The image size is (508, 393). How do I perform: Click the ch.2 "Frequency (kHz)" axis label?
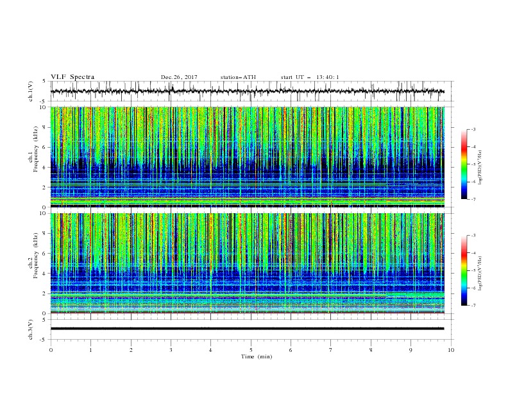[x=35, y=255]
